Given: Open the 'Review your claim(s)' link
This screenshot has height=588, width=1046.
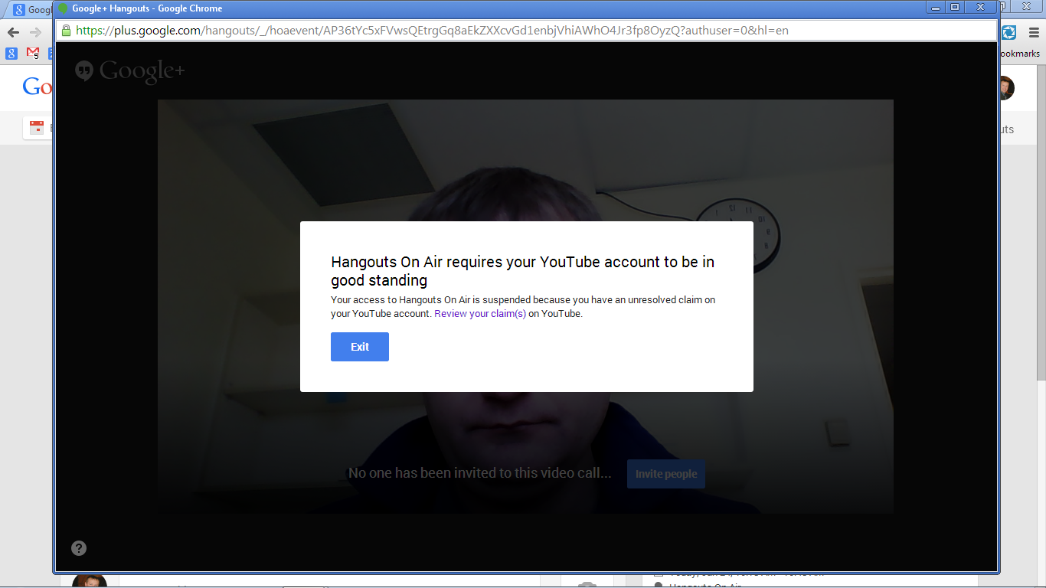Looking at the screenshot, I should click(x=480, y=314).
